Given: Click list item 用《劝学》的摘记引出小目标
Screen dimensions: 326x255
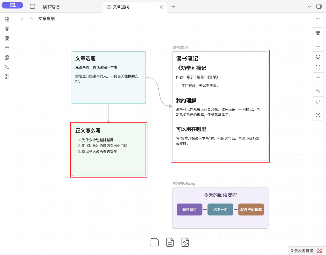Looking at the screenshot, I should 104,146.
